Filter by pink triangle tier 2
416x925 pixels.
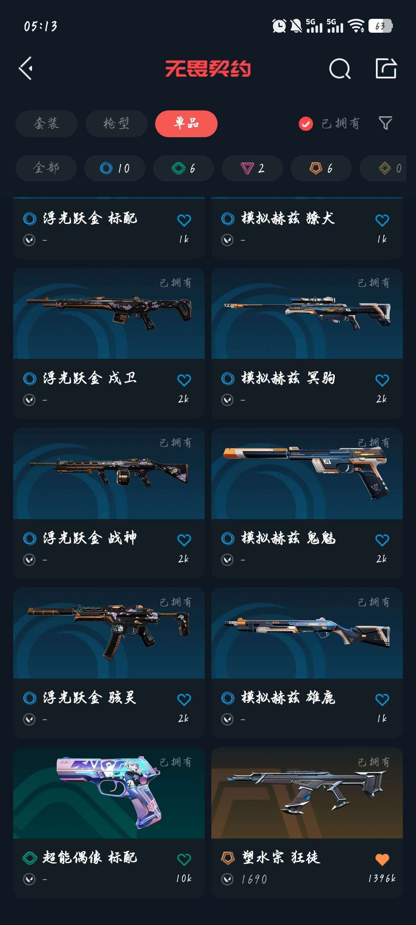252,168
